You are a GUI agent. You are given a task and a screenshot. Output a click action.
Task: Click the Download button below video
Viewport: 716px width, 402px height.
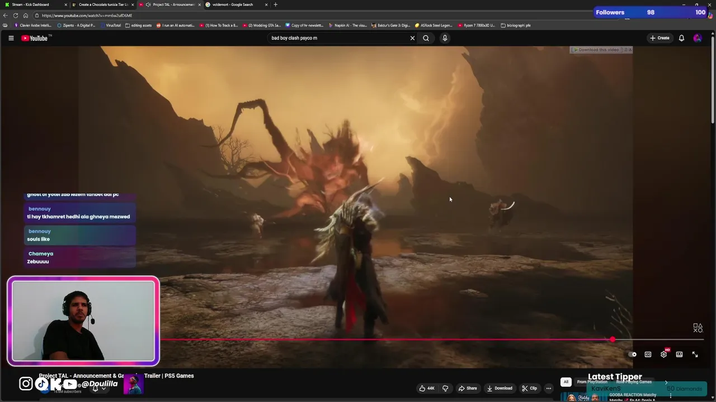(500, 388)
